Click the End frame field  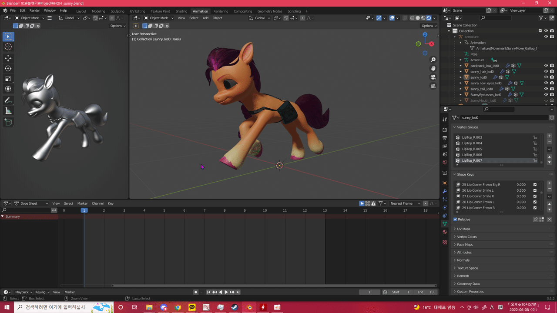(x=425, y=292)
